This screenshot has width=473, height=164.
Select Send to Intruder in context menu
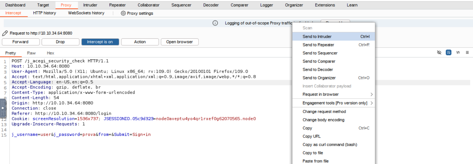[x=317, y=37]
